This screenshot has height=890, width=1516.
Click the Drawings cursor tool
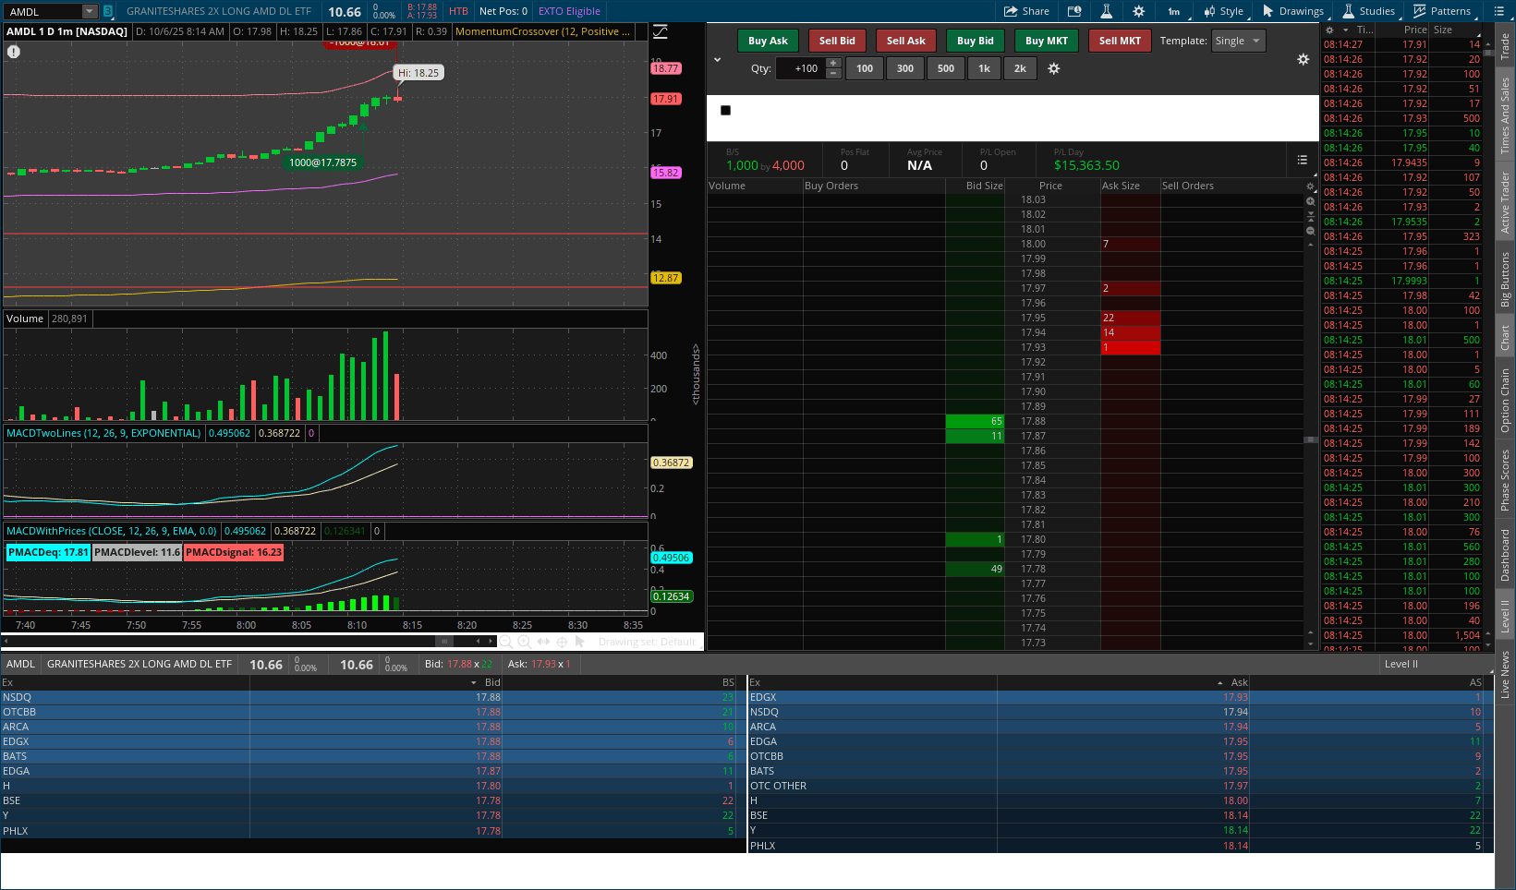click(1292, 11)
